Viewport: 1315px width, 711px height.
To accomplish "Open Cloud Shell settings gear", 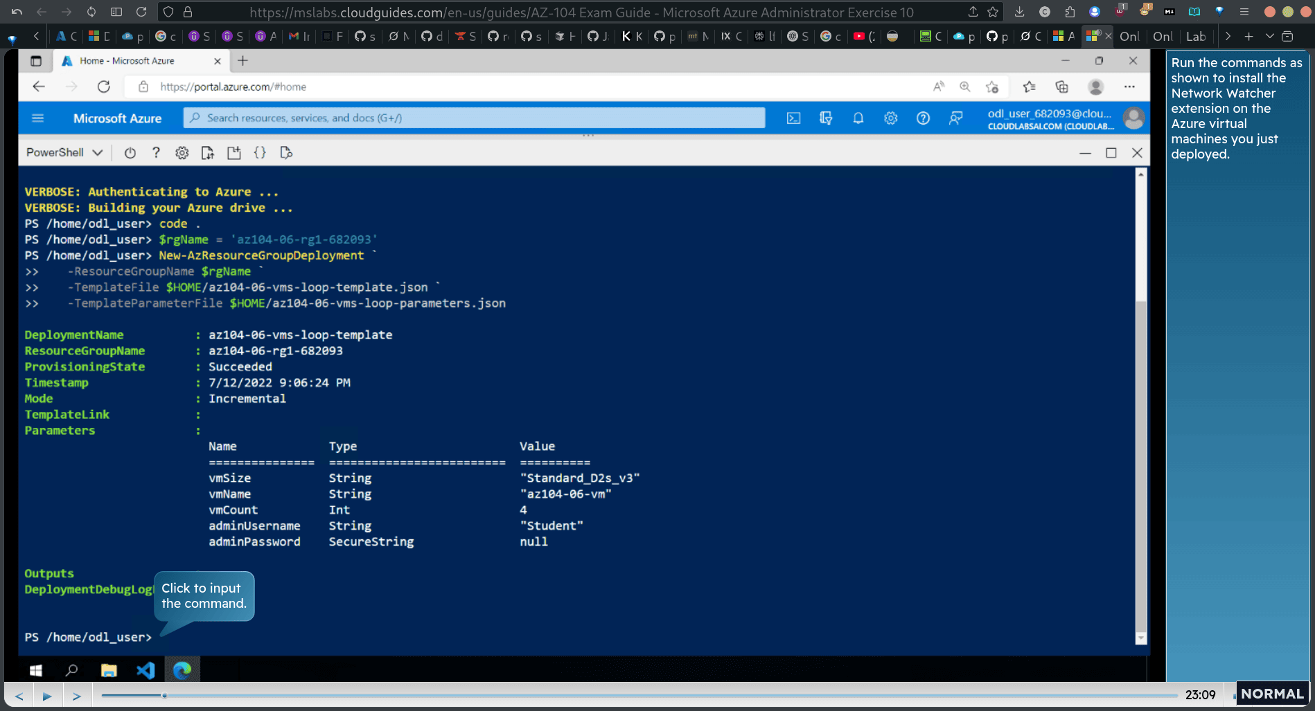I will 182,153.
